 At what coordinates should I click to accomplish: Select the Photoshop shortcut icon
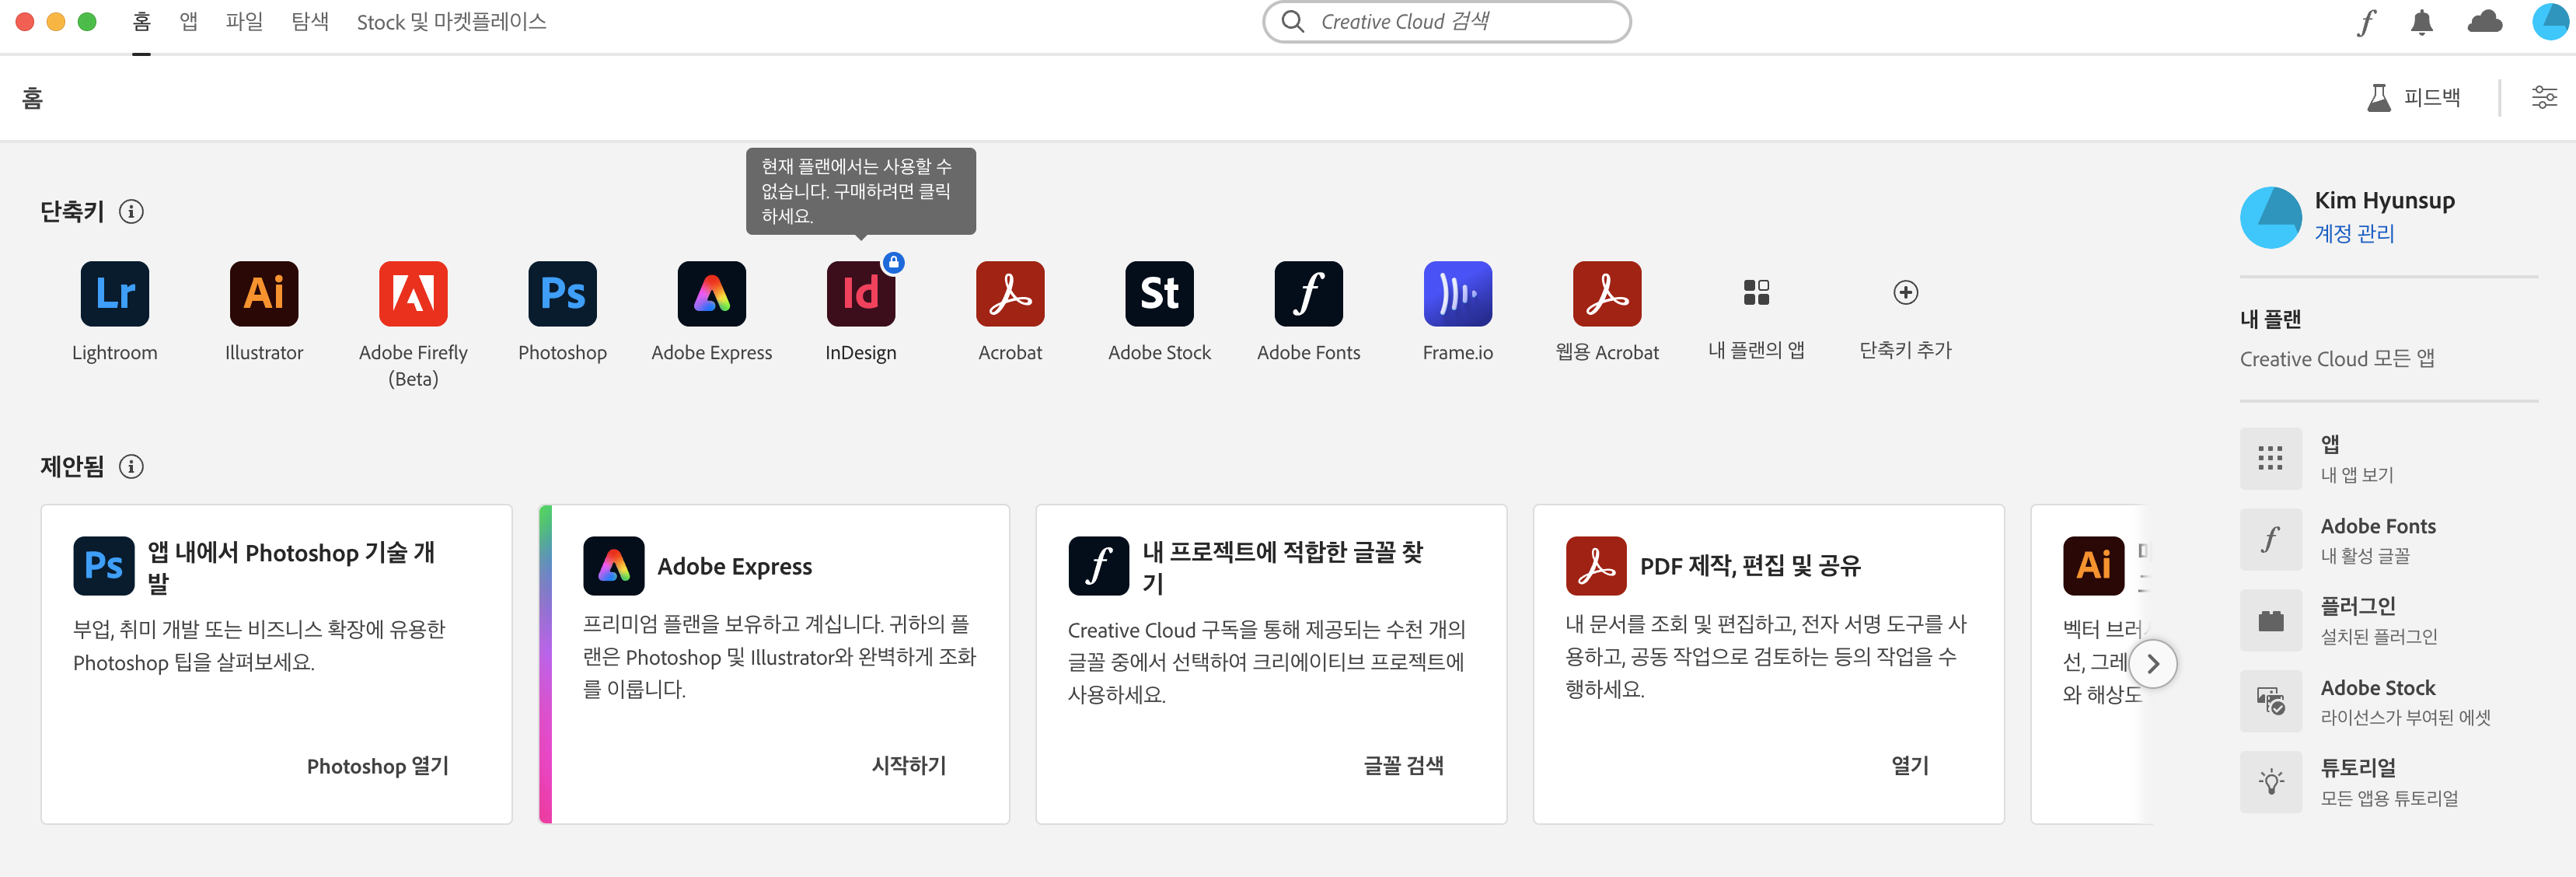click(x=562, y=294)
